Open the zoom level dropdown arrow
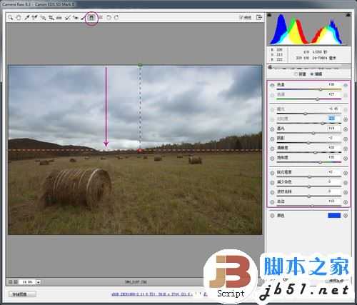 click(39, 282)
